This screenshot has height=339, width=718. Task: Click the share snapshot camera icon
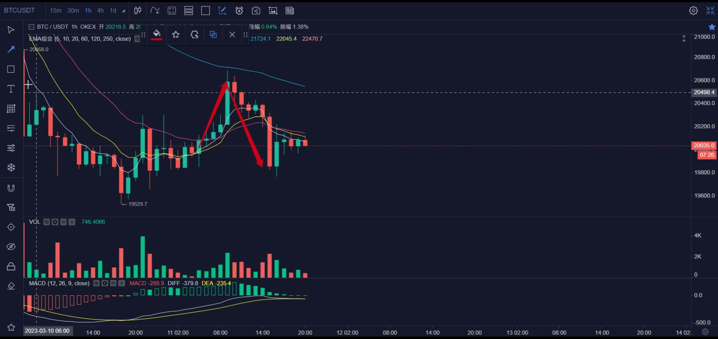pyautogui.click(x=256, y=11)
